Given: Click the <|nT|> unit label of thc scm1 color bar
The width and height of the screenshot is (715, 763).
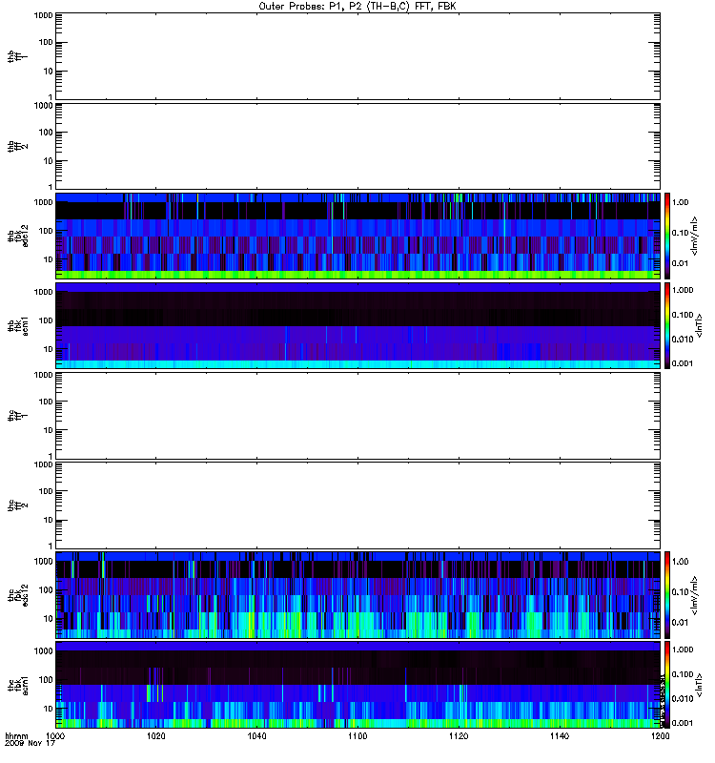Looking at the screenshot, I should [x=700, y=685].
